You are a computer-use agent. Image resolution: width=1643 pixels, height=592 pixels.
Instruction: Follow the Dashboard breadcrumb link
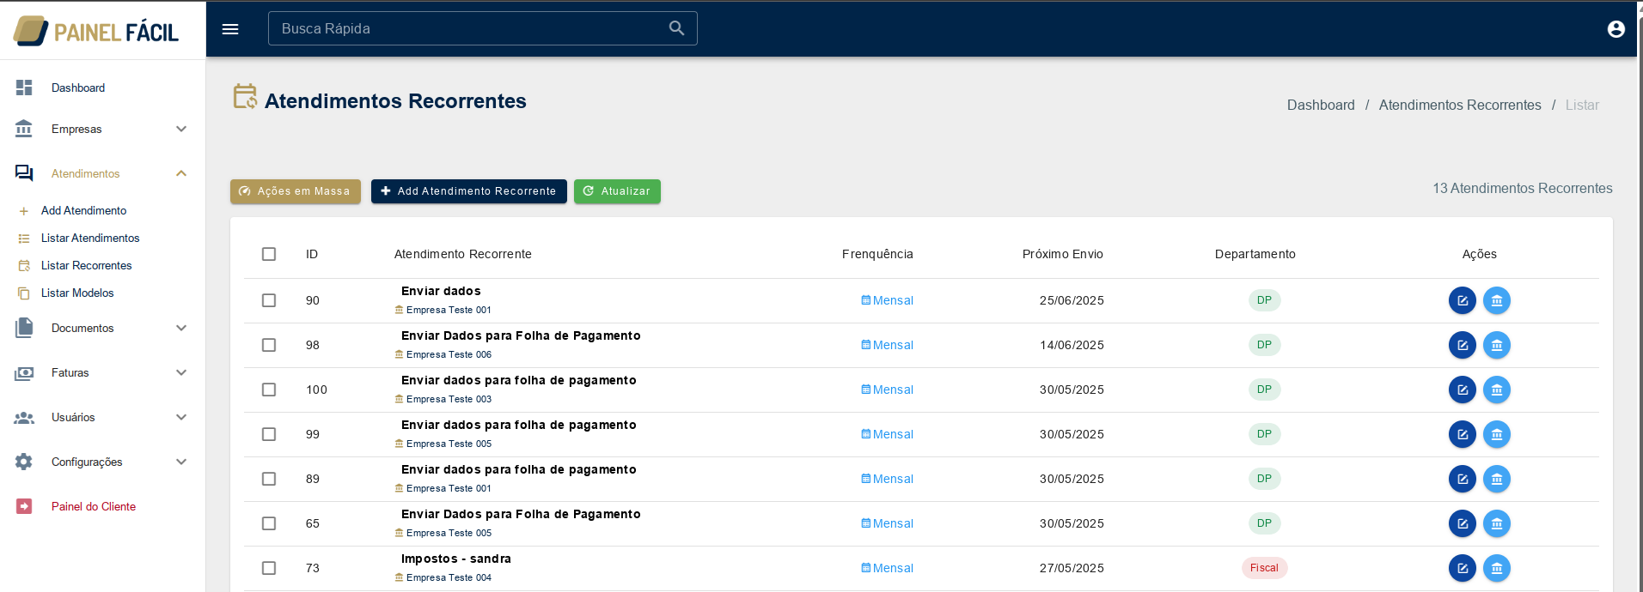tap(1321, 105)
